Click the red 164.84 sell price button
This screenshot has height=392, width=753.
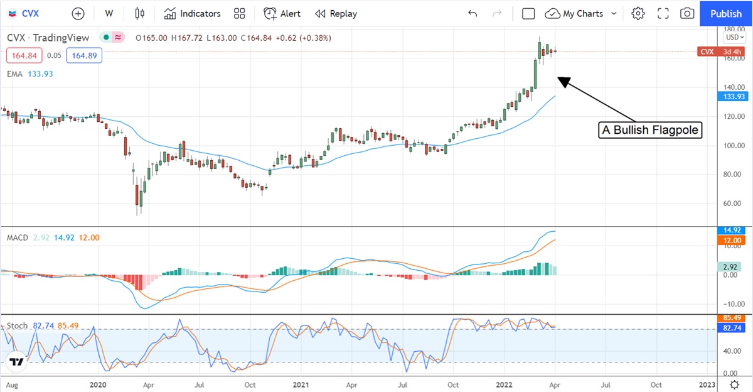(23, 55)
